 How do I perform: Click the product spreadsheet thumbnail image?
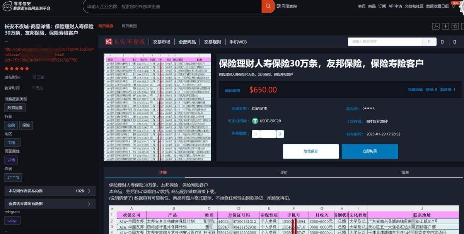pos(157,107)
